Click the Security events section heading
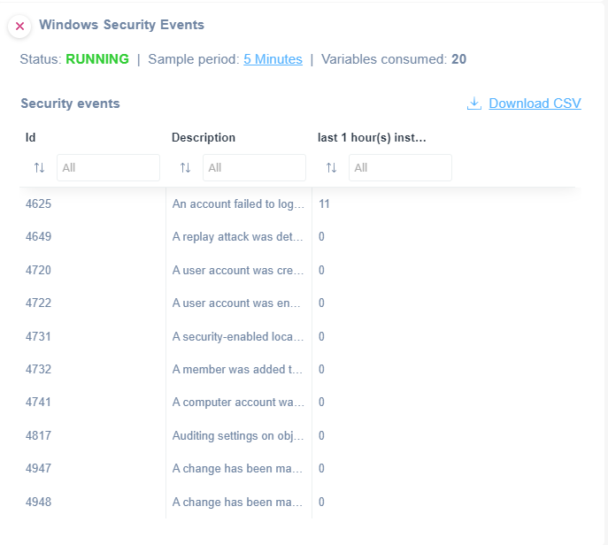The image size is (608, 545). coord(70,104)
